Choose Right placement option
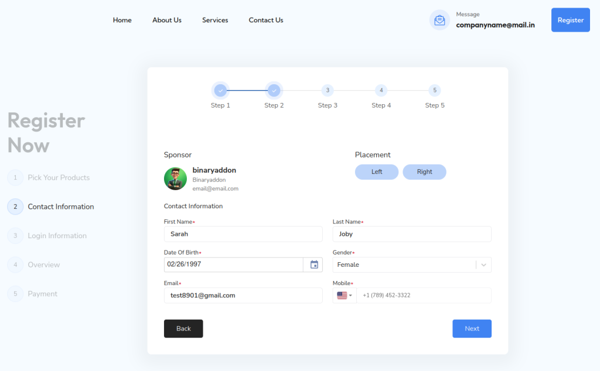The image size is (600, 371). 424,172
